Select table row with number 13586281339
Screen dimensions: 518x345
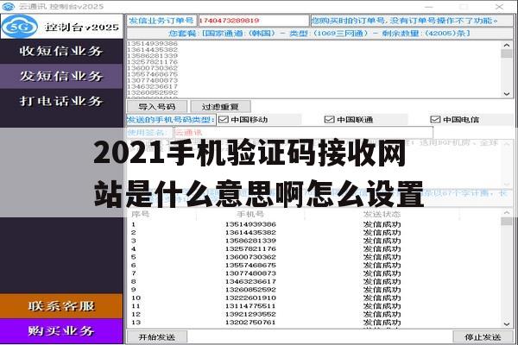tap(314, 241)
